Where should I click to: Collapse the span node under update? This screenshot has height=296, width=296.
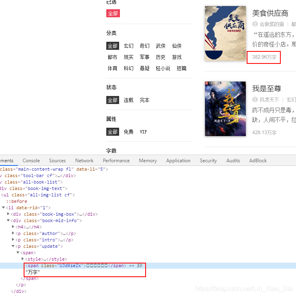click(18, 253)
